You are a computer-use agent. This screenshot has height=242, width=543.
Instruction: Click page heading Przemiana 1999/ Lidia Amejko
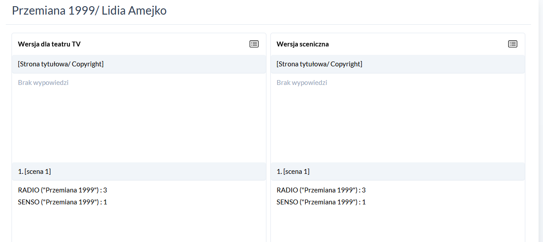click(x=89, y=11)
